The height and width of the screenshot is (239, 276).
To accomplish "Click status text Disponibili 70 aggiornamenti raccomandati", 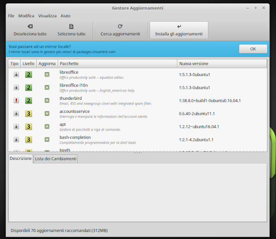I will click(59, 230).
